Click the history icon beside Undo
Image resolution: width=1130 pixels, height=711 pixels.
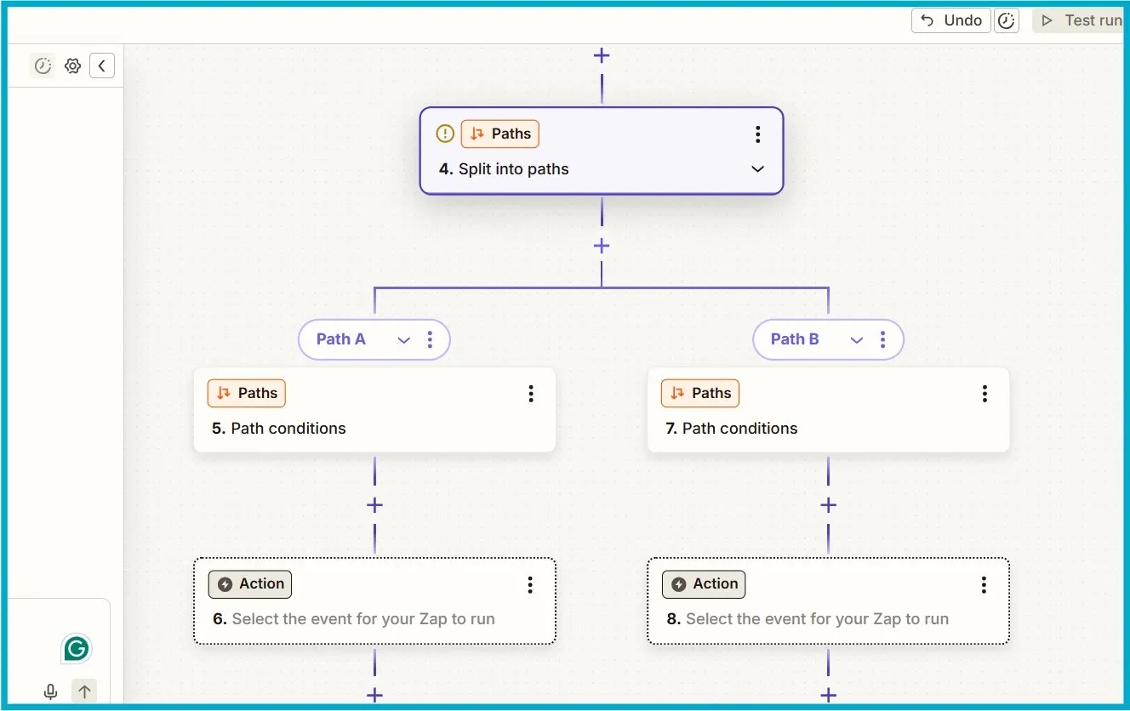(x=1006, y=20)
